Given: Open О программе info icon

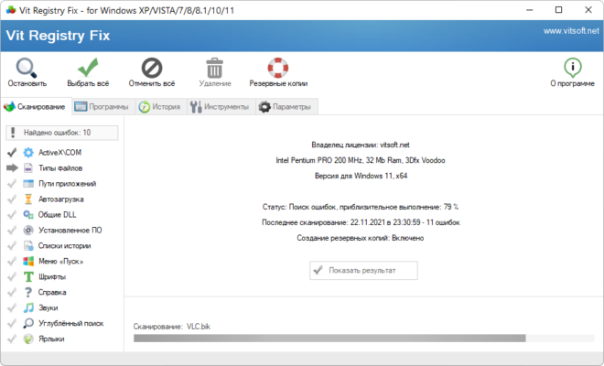Looking at the screenshot, I should [572, 68].
